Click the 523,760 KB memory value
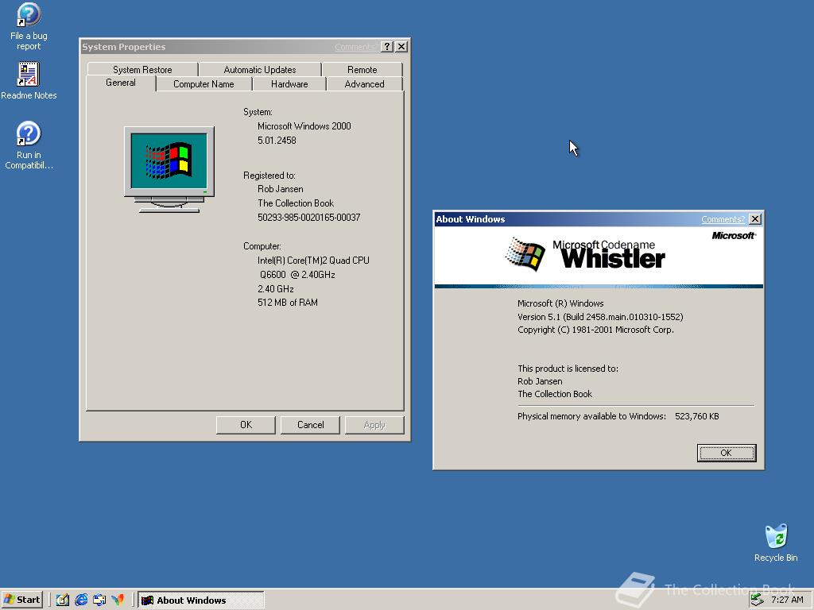The height and width of the screenshot is (610, 814). pos(696,416)
